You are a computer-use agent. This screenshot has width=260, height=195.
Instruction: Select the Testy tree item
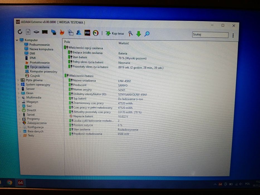pyautogui.click(x=31, y=135)
